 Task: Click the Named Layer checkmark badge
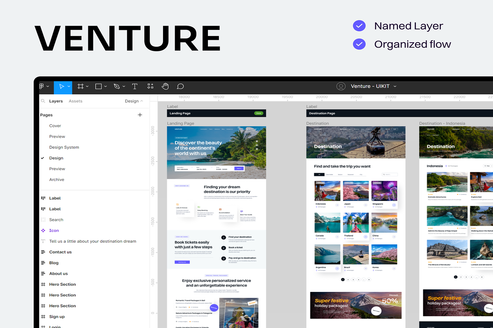359,26
